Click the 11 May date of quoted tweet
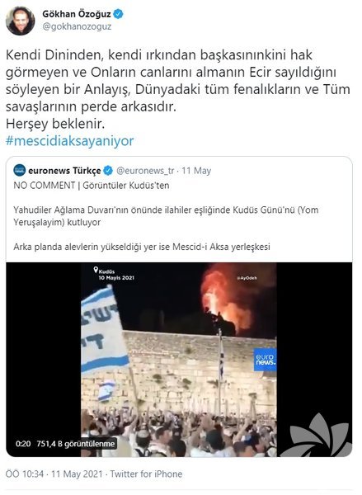362x495 pixels. click(196, 171)
